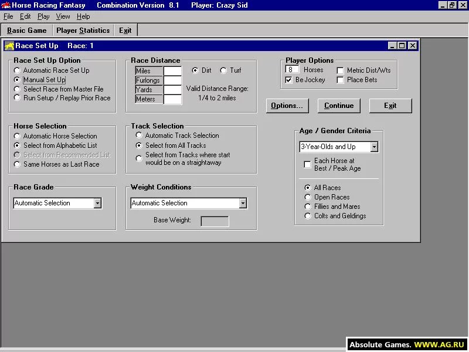Select tracks where start is on straightaway

click(x=139, y=158)
